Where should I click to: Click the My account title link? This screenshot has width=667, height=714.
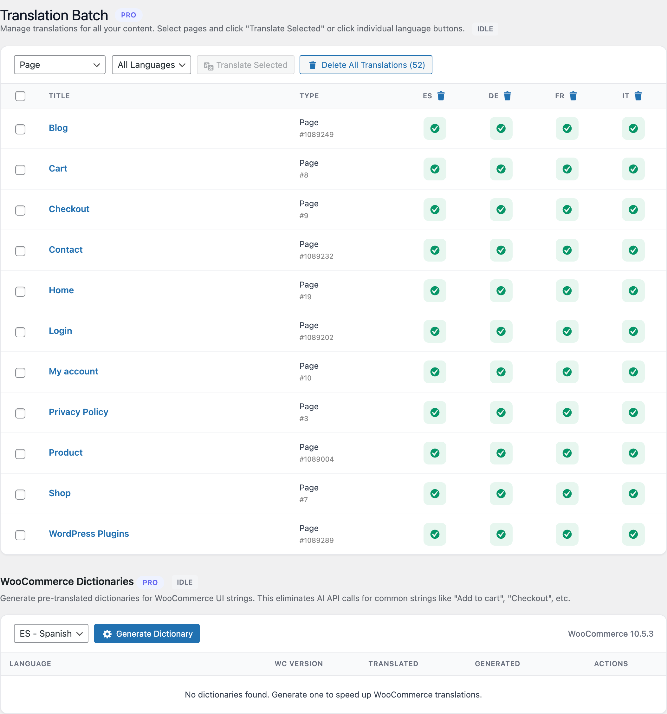point(73,371)
